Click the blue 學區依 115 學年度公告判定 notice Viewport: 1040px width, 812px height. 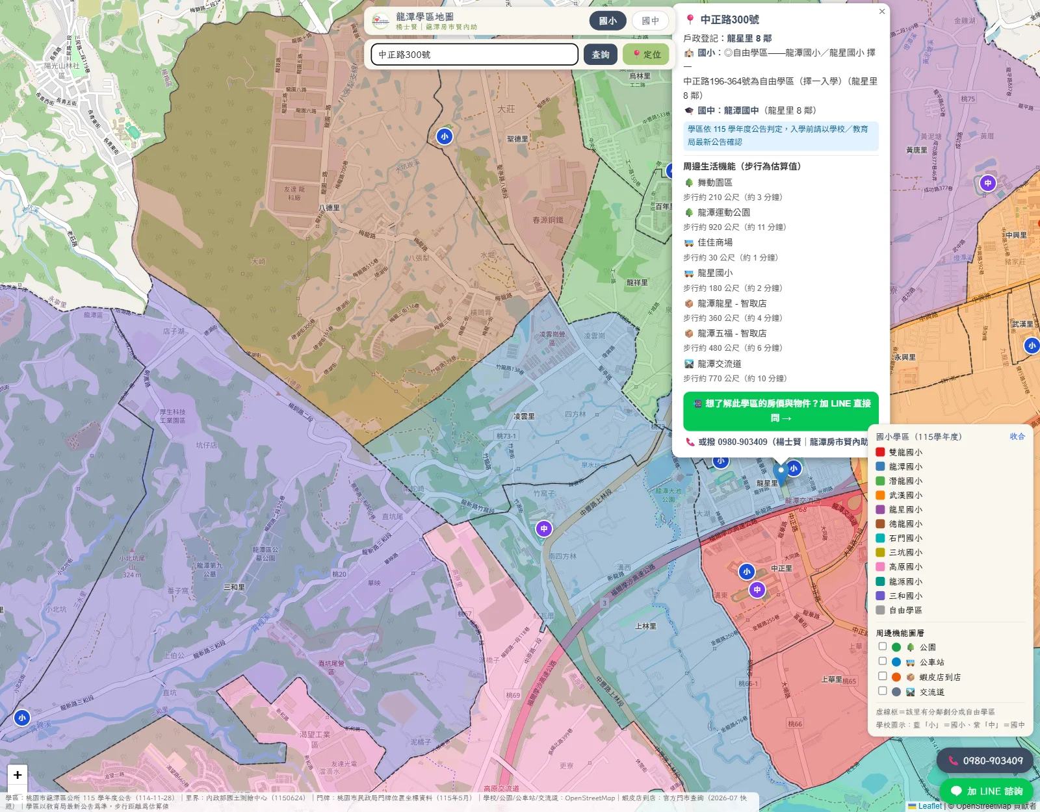point(781,136)
